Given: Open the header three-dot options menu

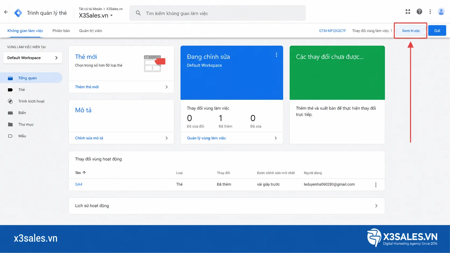Looking at the screenshot, I should (430, 12).
